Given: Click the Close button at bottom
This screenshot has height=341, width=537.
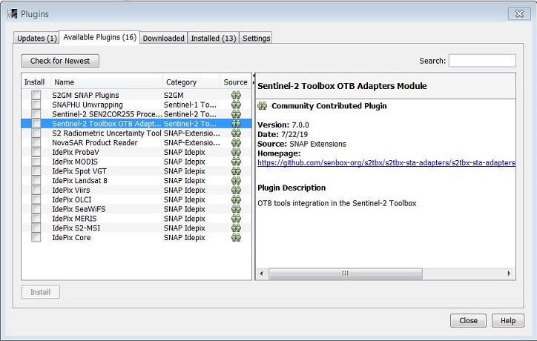Looking at the screenshot, I should (x=468, y=320).
